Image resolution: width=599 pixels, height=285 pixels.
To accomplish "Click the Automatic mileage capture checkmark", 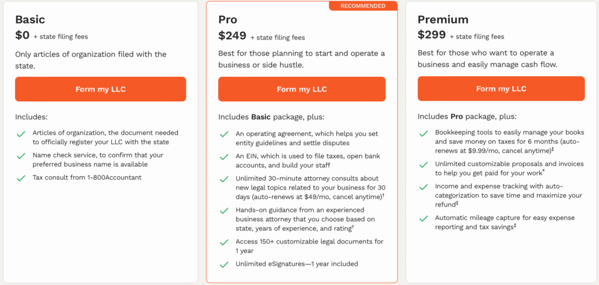I will (424, 218).
